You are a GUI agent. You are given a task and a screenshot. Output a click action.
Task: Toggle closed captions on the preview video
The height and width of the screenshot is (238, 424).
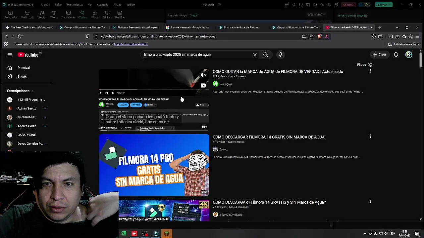203,85
